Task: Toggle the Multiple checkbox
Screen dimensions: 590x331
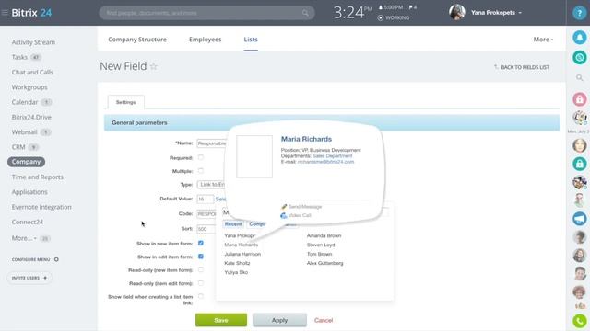Action: click(201, 171)
